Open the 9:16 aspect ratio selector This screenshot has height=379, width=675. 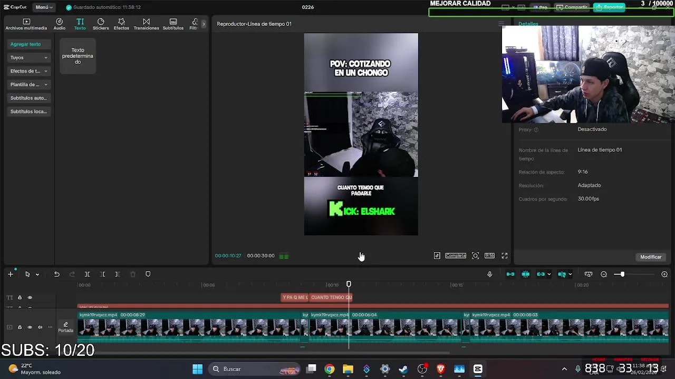pyautogui.click(x=489, y=256)
